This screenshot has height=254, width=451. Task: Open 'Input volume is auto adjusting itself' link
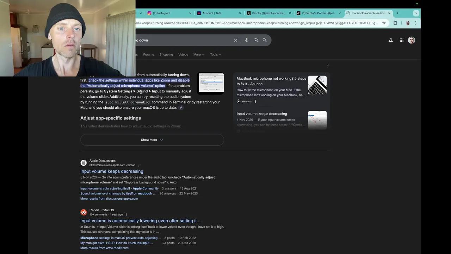coord(119,188)
